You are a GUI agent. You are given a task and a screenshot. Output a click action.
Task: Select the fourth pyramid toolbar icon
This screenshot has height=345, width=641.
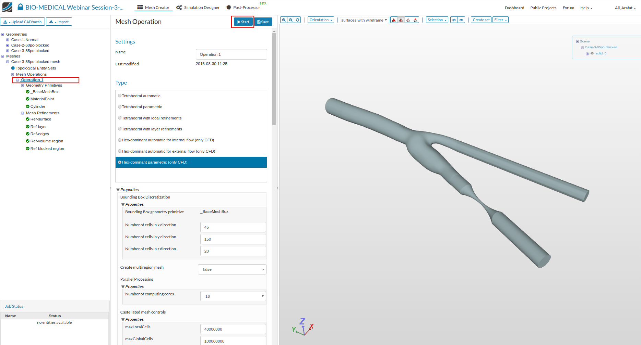click(416, 20)
